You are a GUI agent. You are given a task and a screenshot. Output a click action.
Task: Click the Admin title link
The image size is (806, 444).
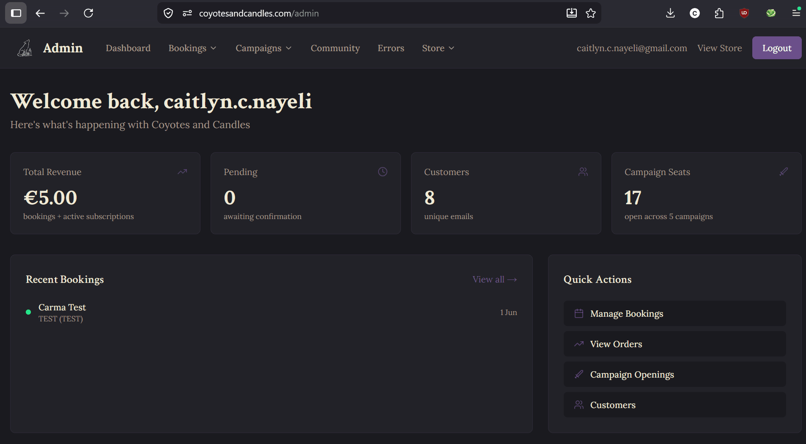coord(63,48)
